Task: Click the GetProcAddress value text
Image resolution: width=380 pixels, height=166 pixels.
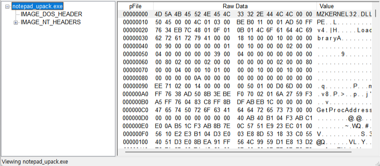Action: [x=344, y=110]
